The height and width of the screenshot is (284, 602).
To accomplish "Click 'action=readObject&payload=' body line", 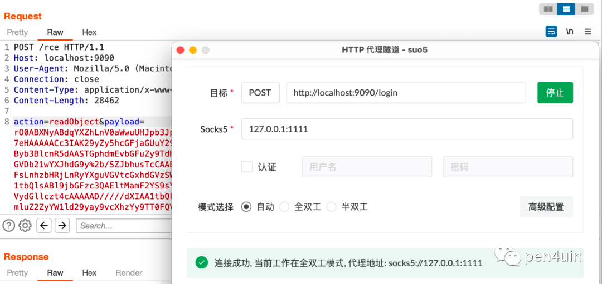I will point(79,122).
